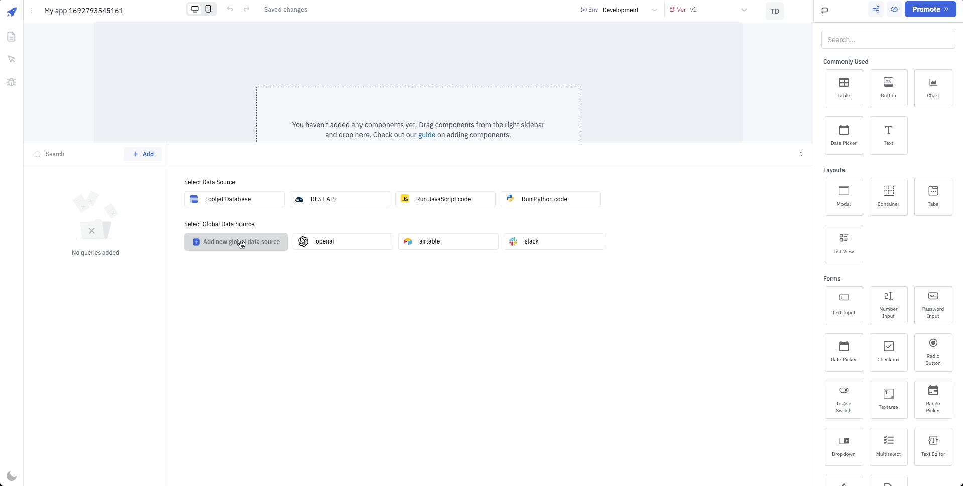Viewport: 963px width, 486px height.
Task: Open the Pages panel in left sidebar
Action: [11, 37]
